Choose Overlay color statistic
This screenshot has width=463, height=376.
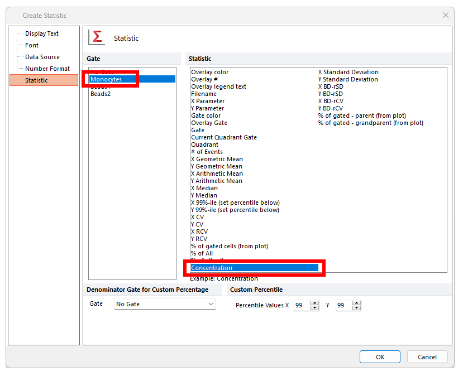[x=209, y=72]
